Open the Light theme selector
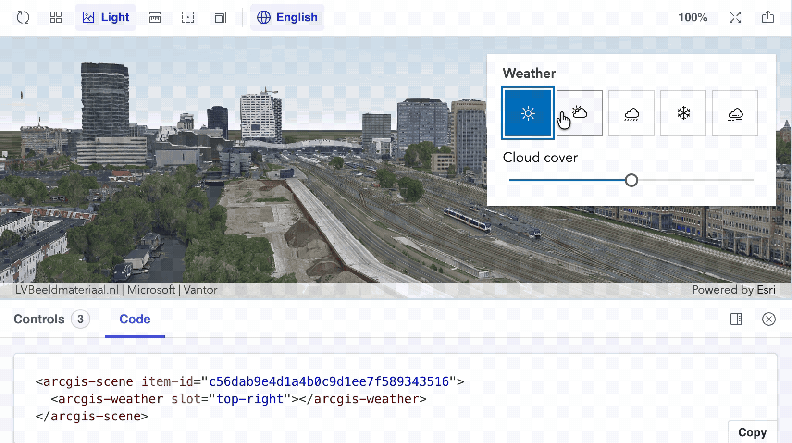This screenshot has height=443, width=792. [x=105, y=17]
